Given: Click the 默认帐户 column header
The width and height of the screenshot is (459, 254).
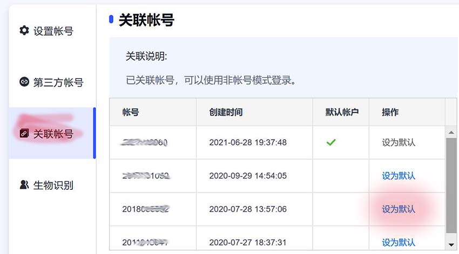Looking at the screenshot, I should point(342,112).
